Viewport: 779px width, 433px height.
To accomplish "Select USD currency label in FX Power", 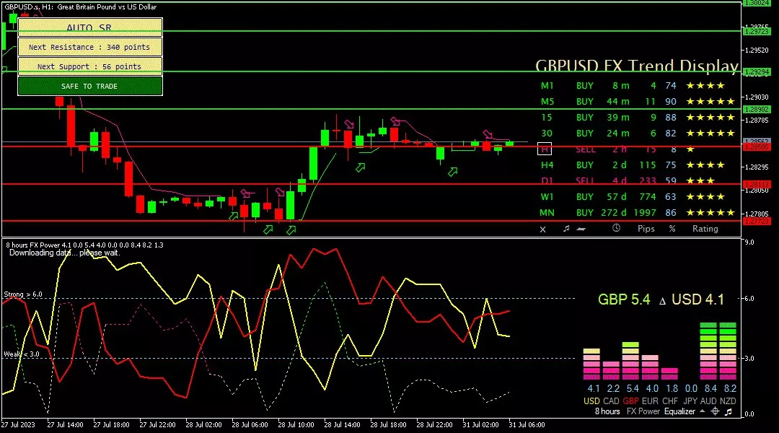I will [x=591, y=401].
